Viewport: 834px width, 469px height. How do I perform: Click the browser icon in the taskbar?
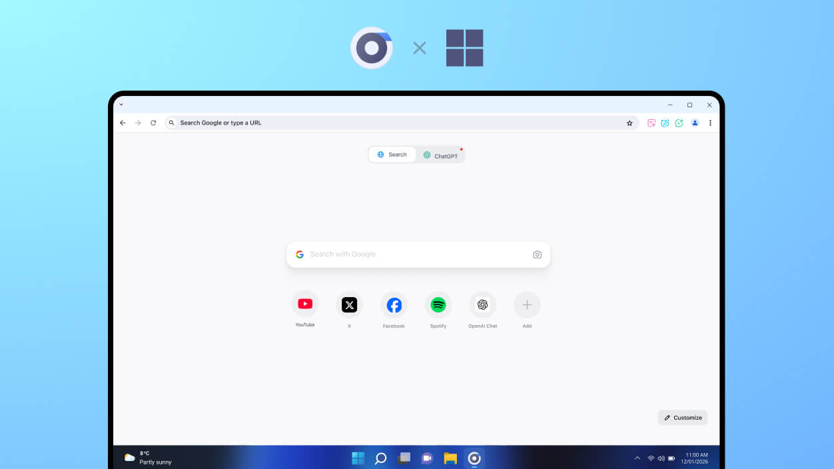tap(474, 458)
